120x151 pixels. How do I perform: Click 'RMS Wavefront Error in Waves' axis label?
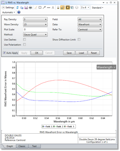pyautogui.click(x=6, y=89)
